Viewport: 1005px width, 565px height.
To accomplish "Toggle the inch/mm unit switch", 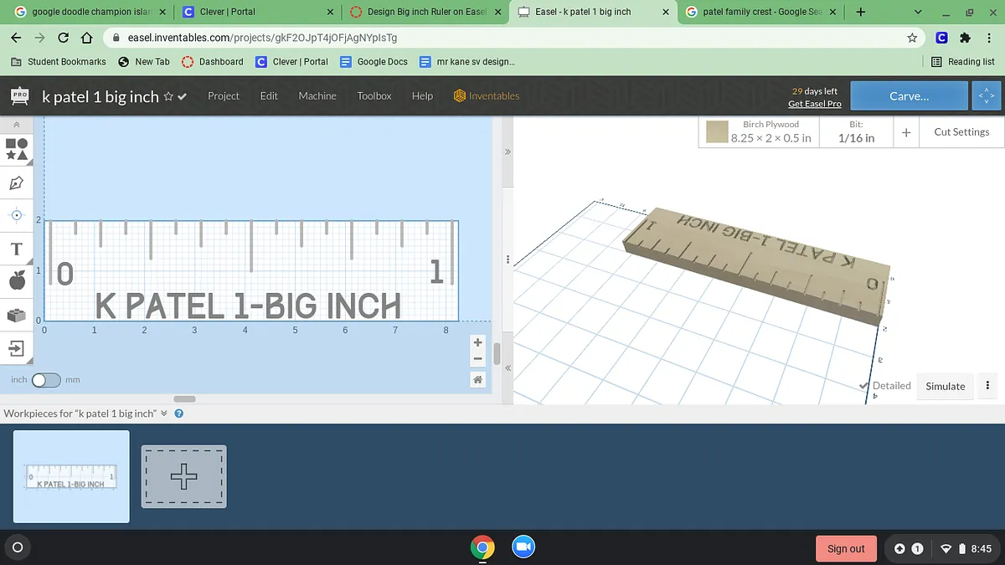I will point(46,380).
